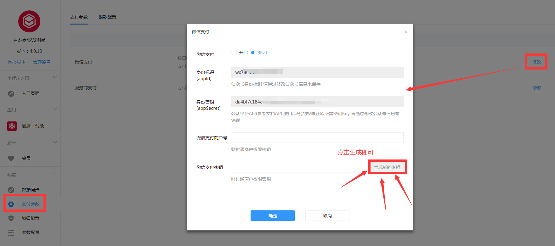This screenshot has height=246, width=555.
Task: Open 支付参数 sidebar item
Action: [x=30, y=204]
